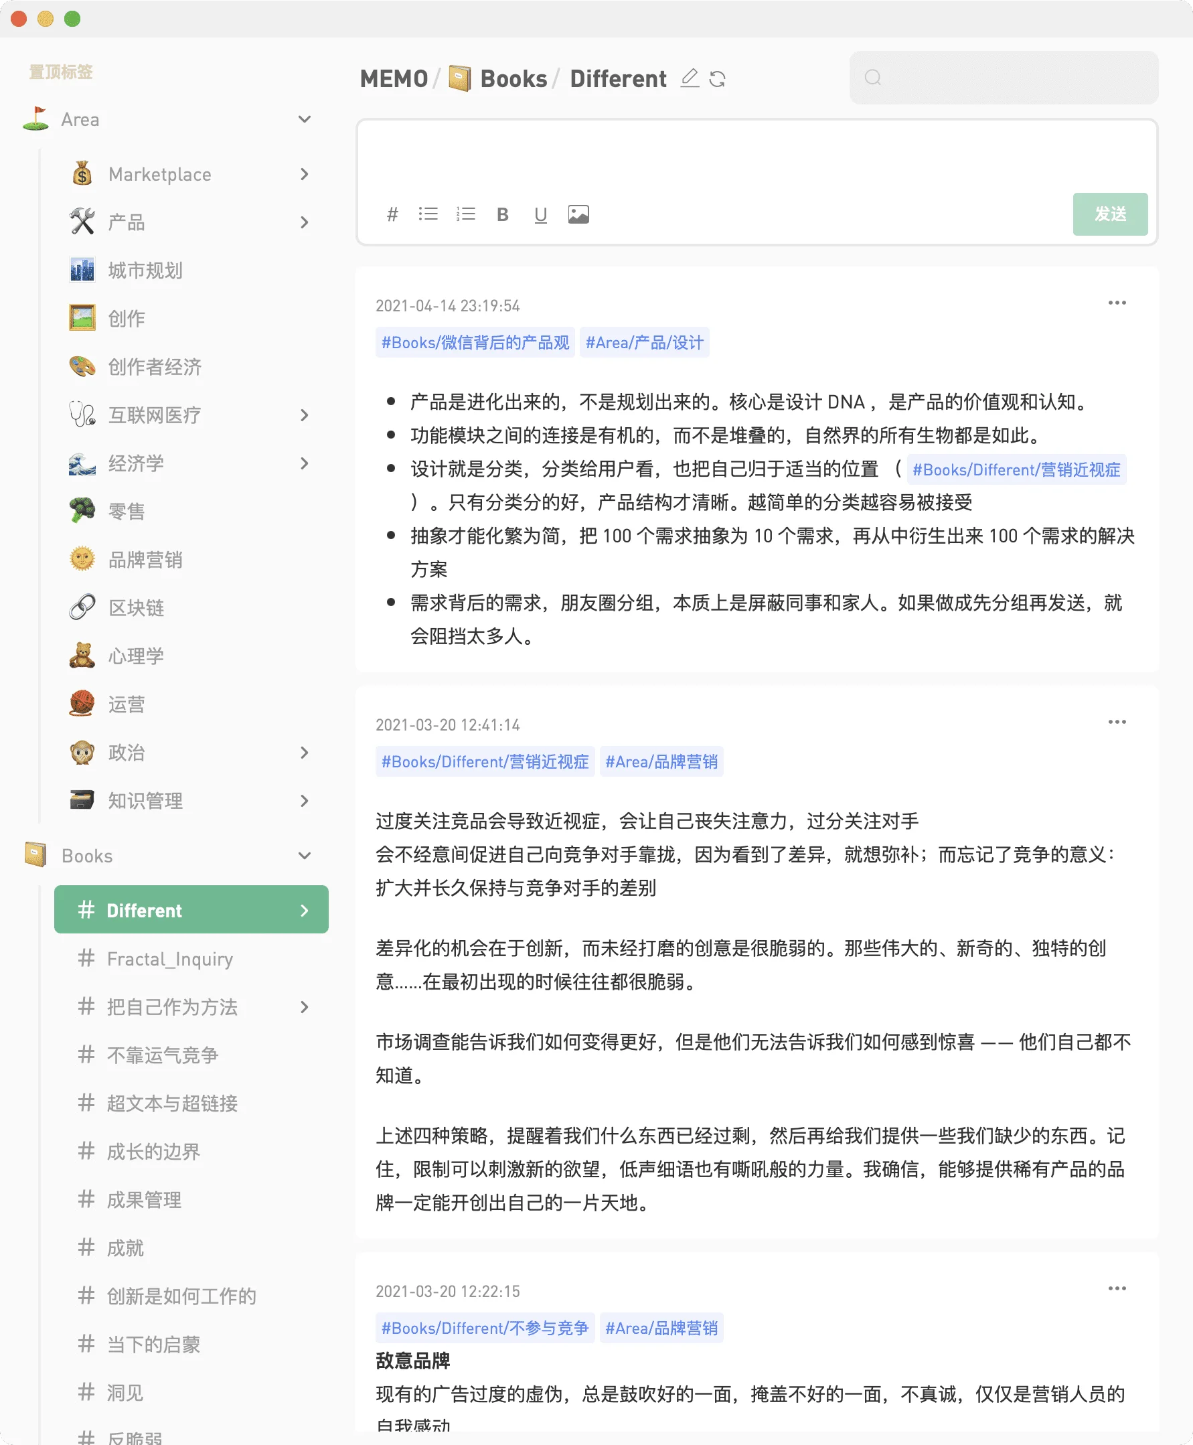Click the Books ledger icon in the sidebar
Screen dimensions: 1193x1445
(35, 855)
